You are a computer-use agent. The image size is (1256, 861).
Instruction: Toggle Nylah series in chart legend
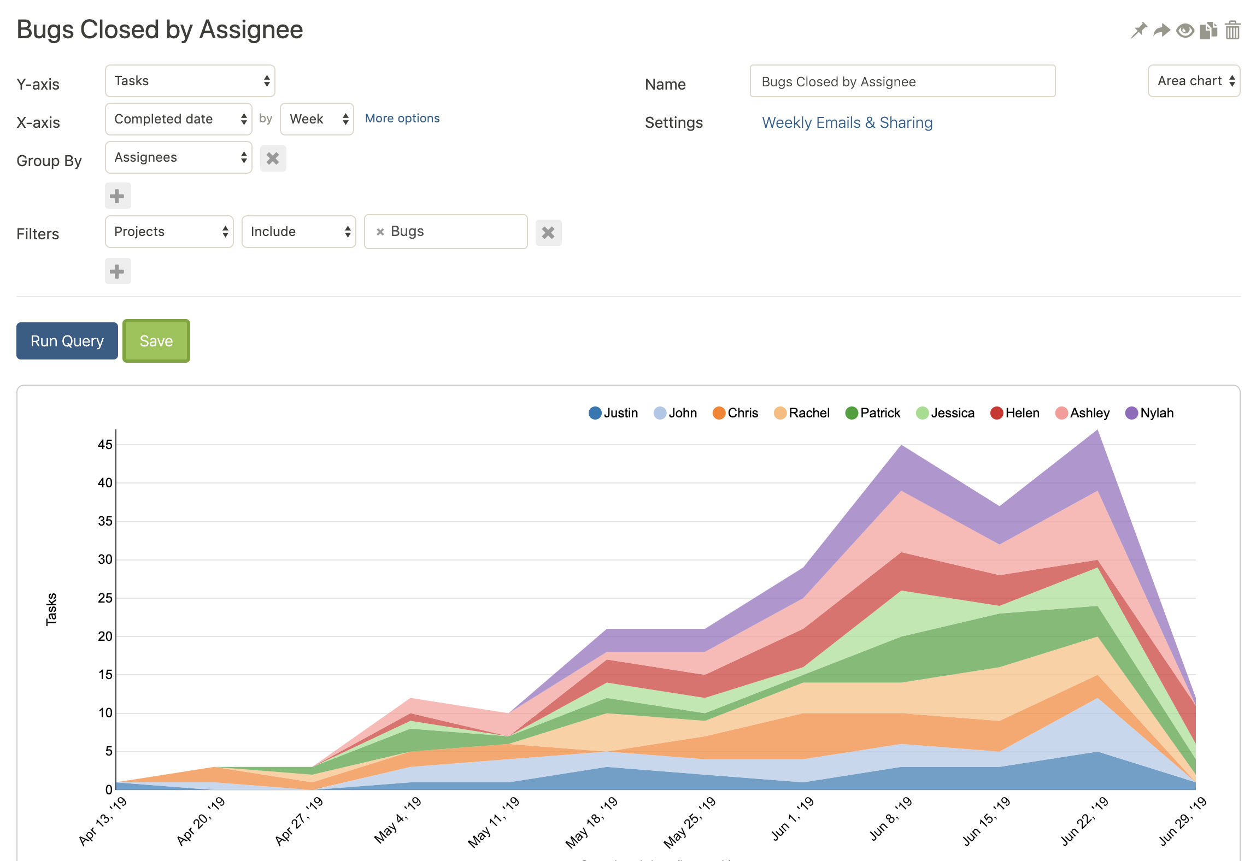[x=1149, y=413]
